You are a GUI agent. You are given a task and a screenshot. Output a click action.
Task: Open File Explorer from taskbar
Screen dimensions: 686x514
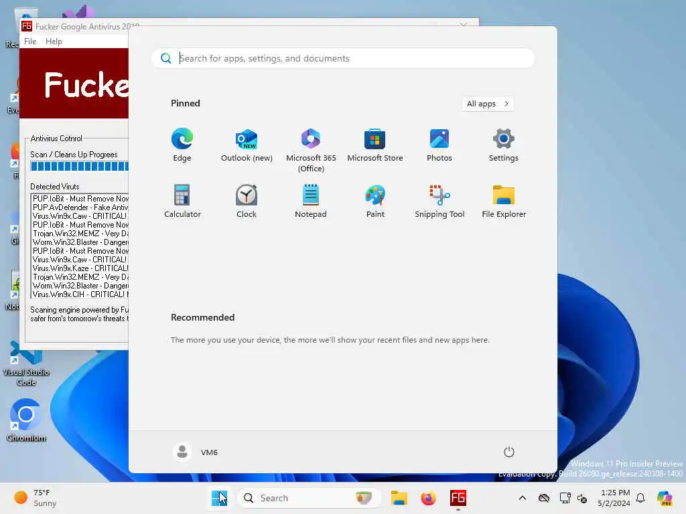point(399,498)
